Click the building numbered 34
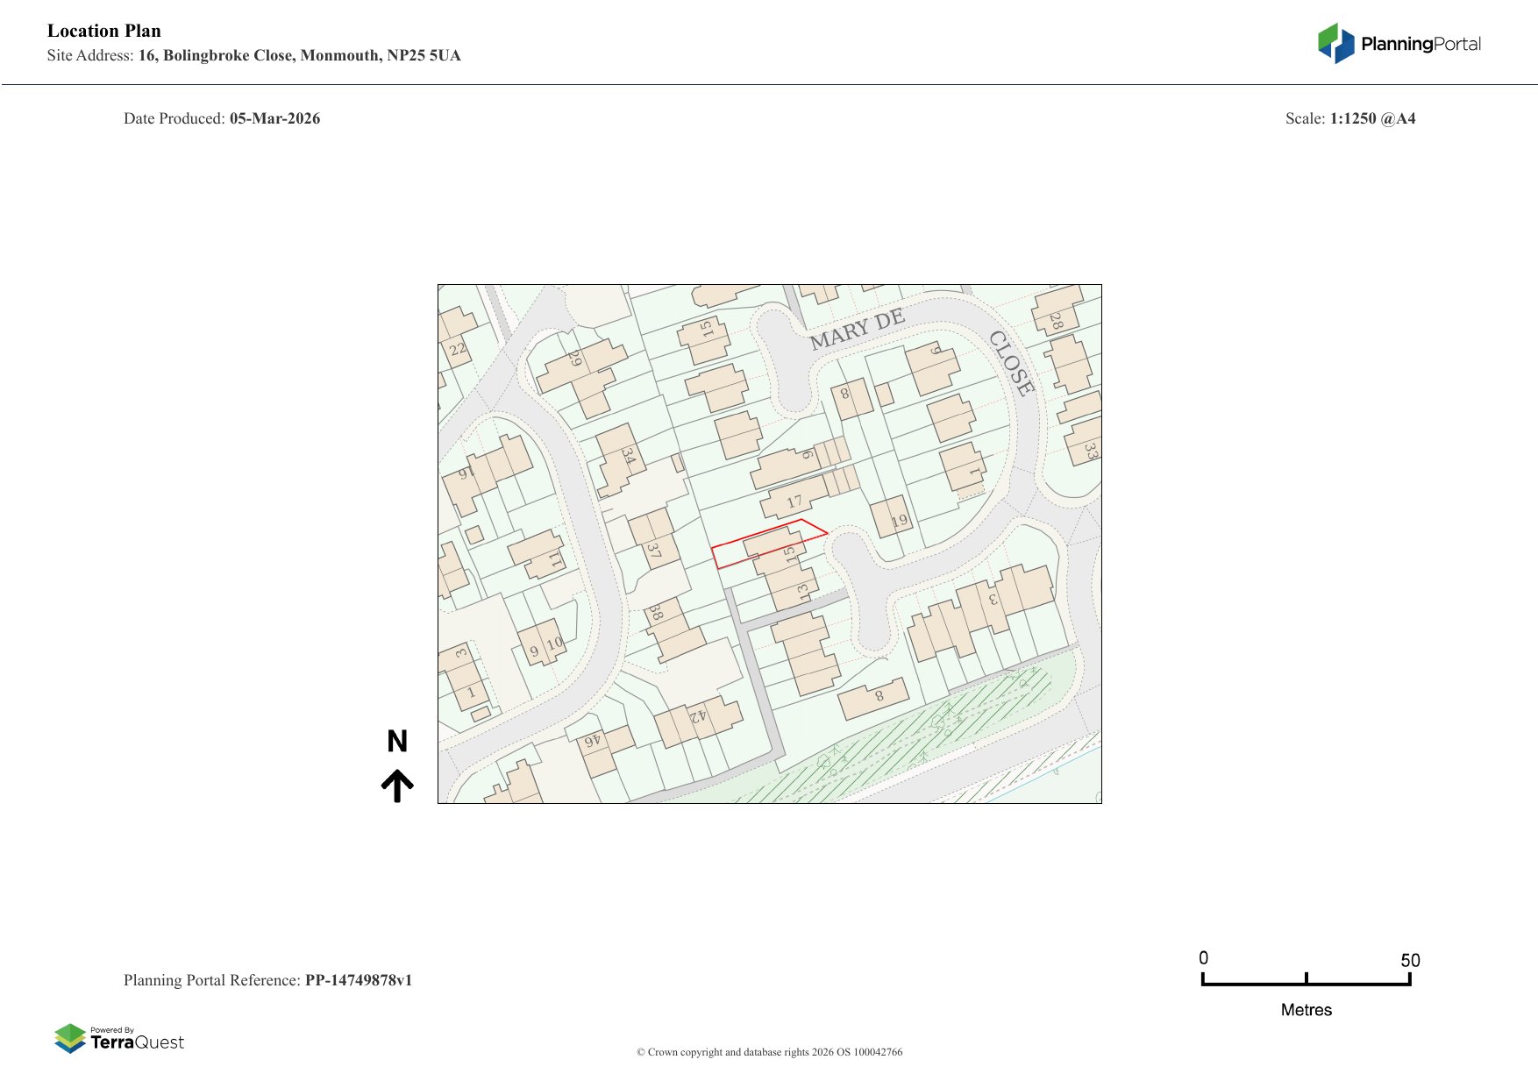1538x1088 pixels. click(623, 460)
